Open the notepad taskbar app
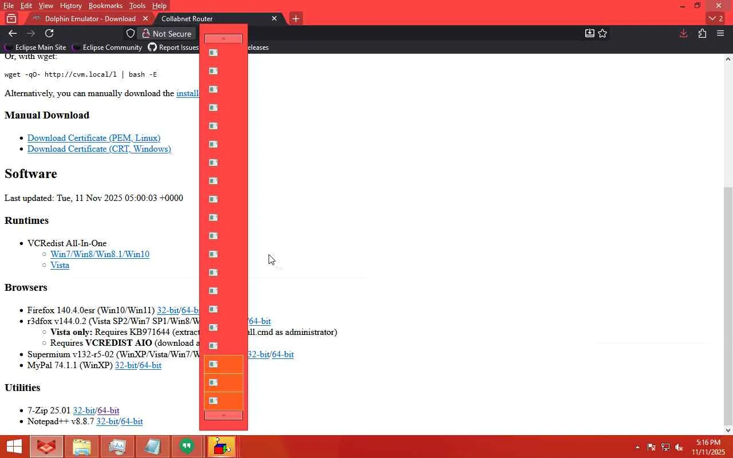This screenshot has width=733, height=458. (152, 447)
